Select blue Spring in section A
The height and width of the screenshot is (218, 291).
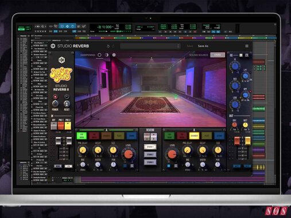tap(131, 136)
